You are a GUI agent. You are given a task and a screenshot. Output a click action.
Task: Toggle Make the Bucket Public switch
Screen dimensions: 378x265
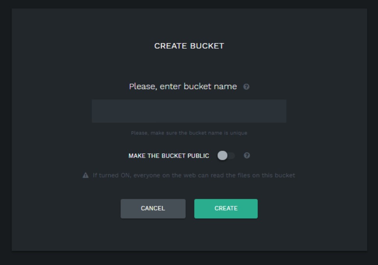226,156
